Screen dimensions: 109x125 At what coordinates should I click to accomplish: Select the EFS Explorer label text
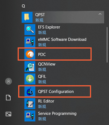pyautogui.click(x=49, y=27)
